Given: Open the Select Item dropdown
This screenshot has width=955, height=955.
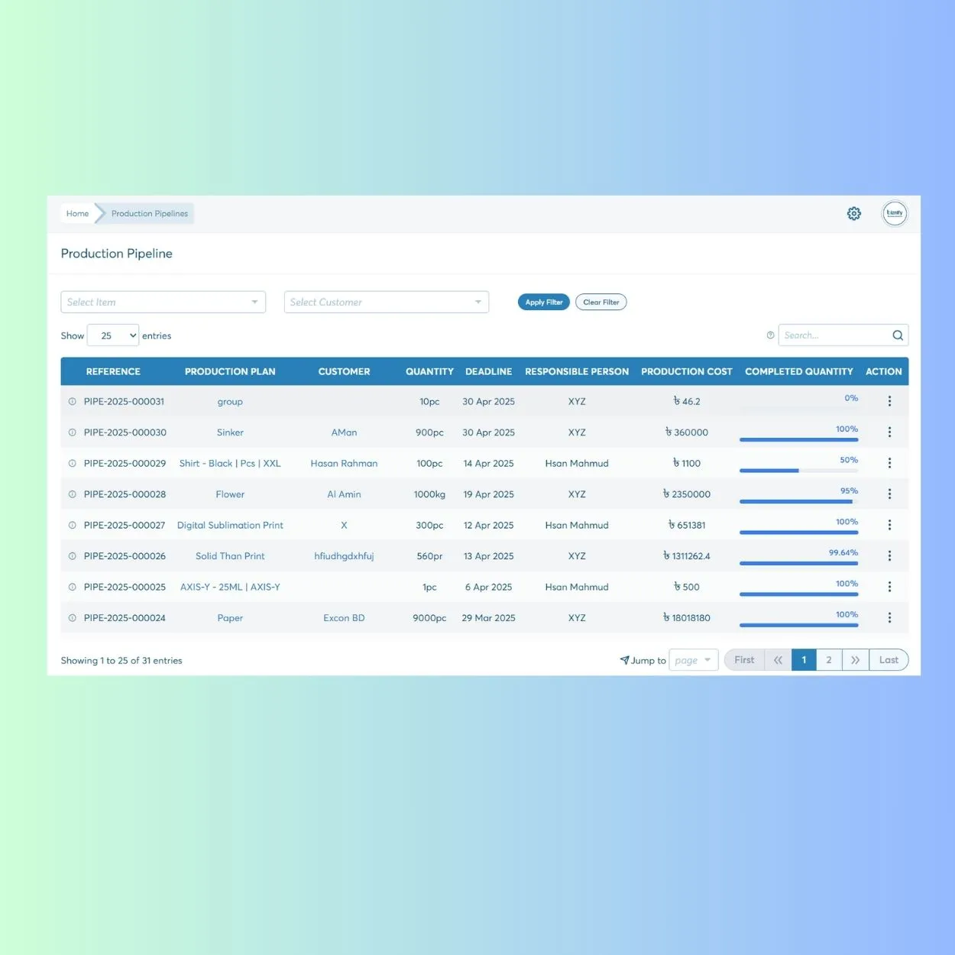Looking at the screenshot, I should pyautogui.click(x=163, y=302).
